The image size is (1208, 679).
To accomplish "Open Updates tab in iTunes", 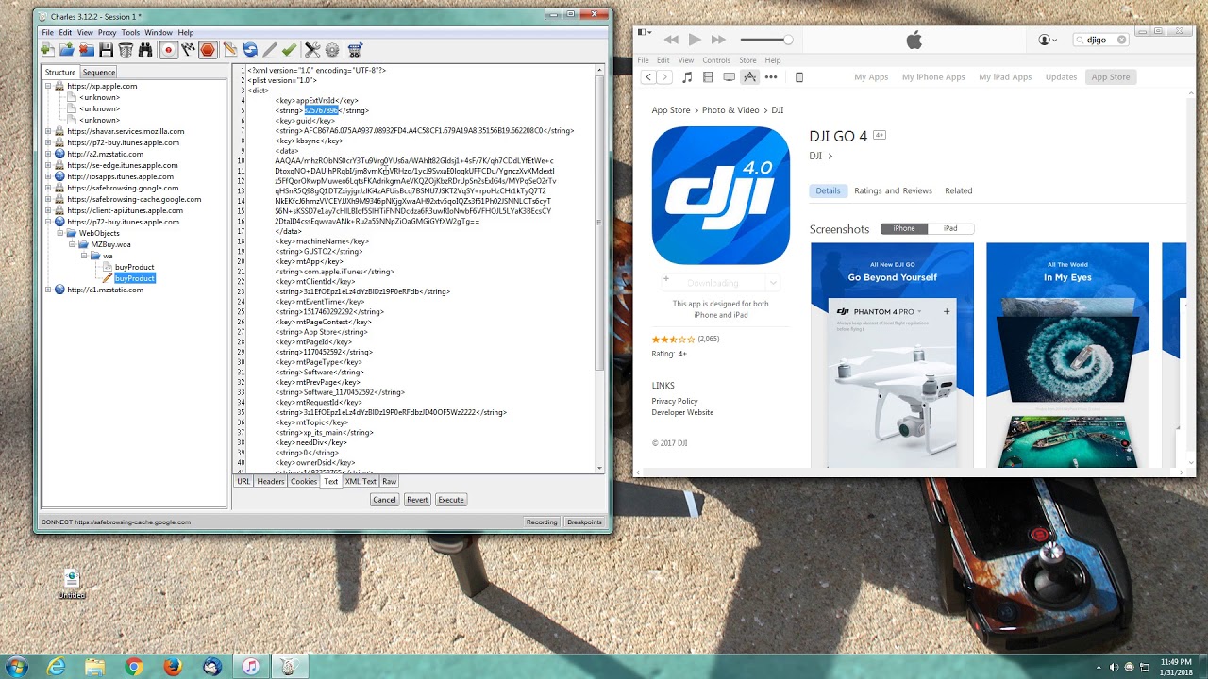I will coord(1061,77).
